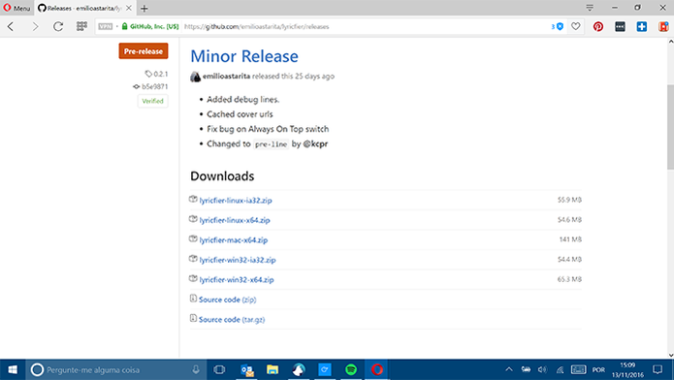Download lyricfier-win32-ia32.zip
The height and width of the screenshot is (380, 674).
tap(238, 260)
